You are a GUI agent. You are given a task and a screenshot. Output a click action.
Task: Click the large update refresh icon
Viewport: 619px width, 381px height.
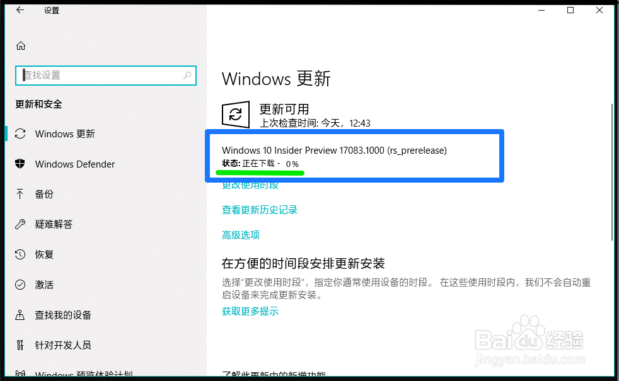(236, 115)
